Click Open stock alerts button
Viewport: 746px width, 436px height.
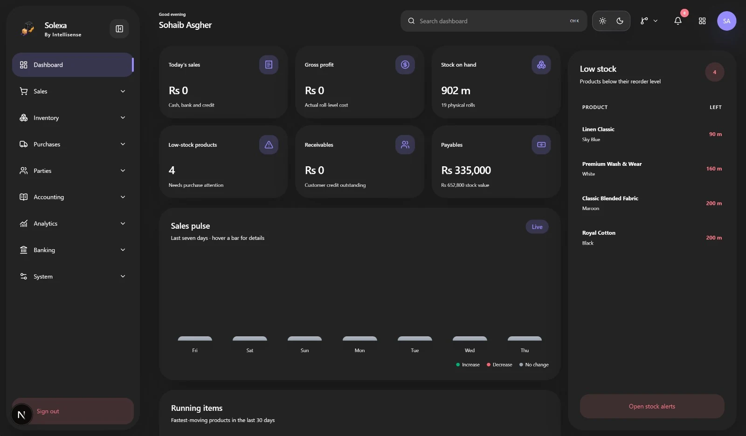[x=652, y=407]
